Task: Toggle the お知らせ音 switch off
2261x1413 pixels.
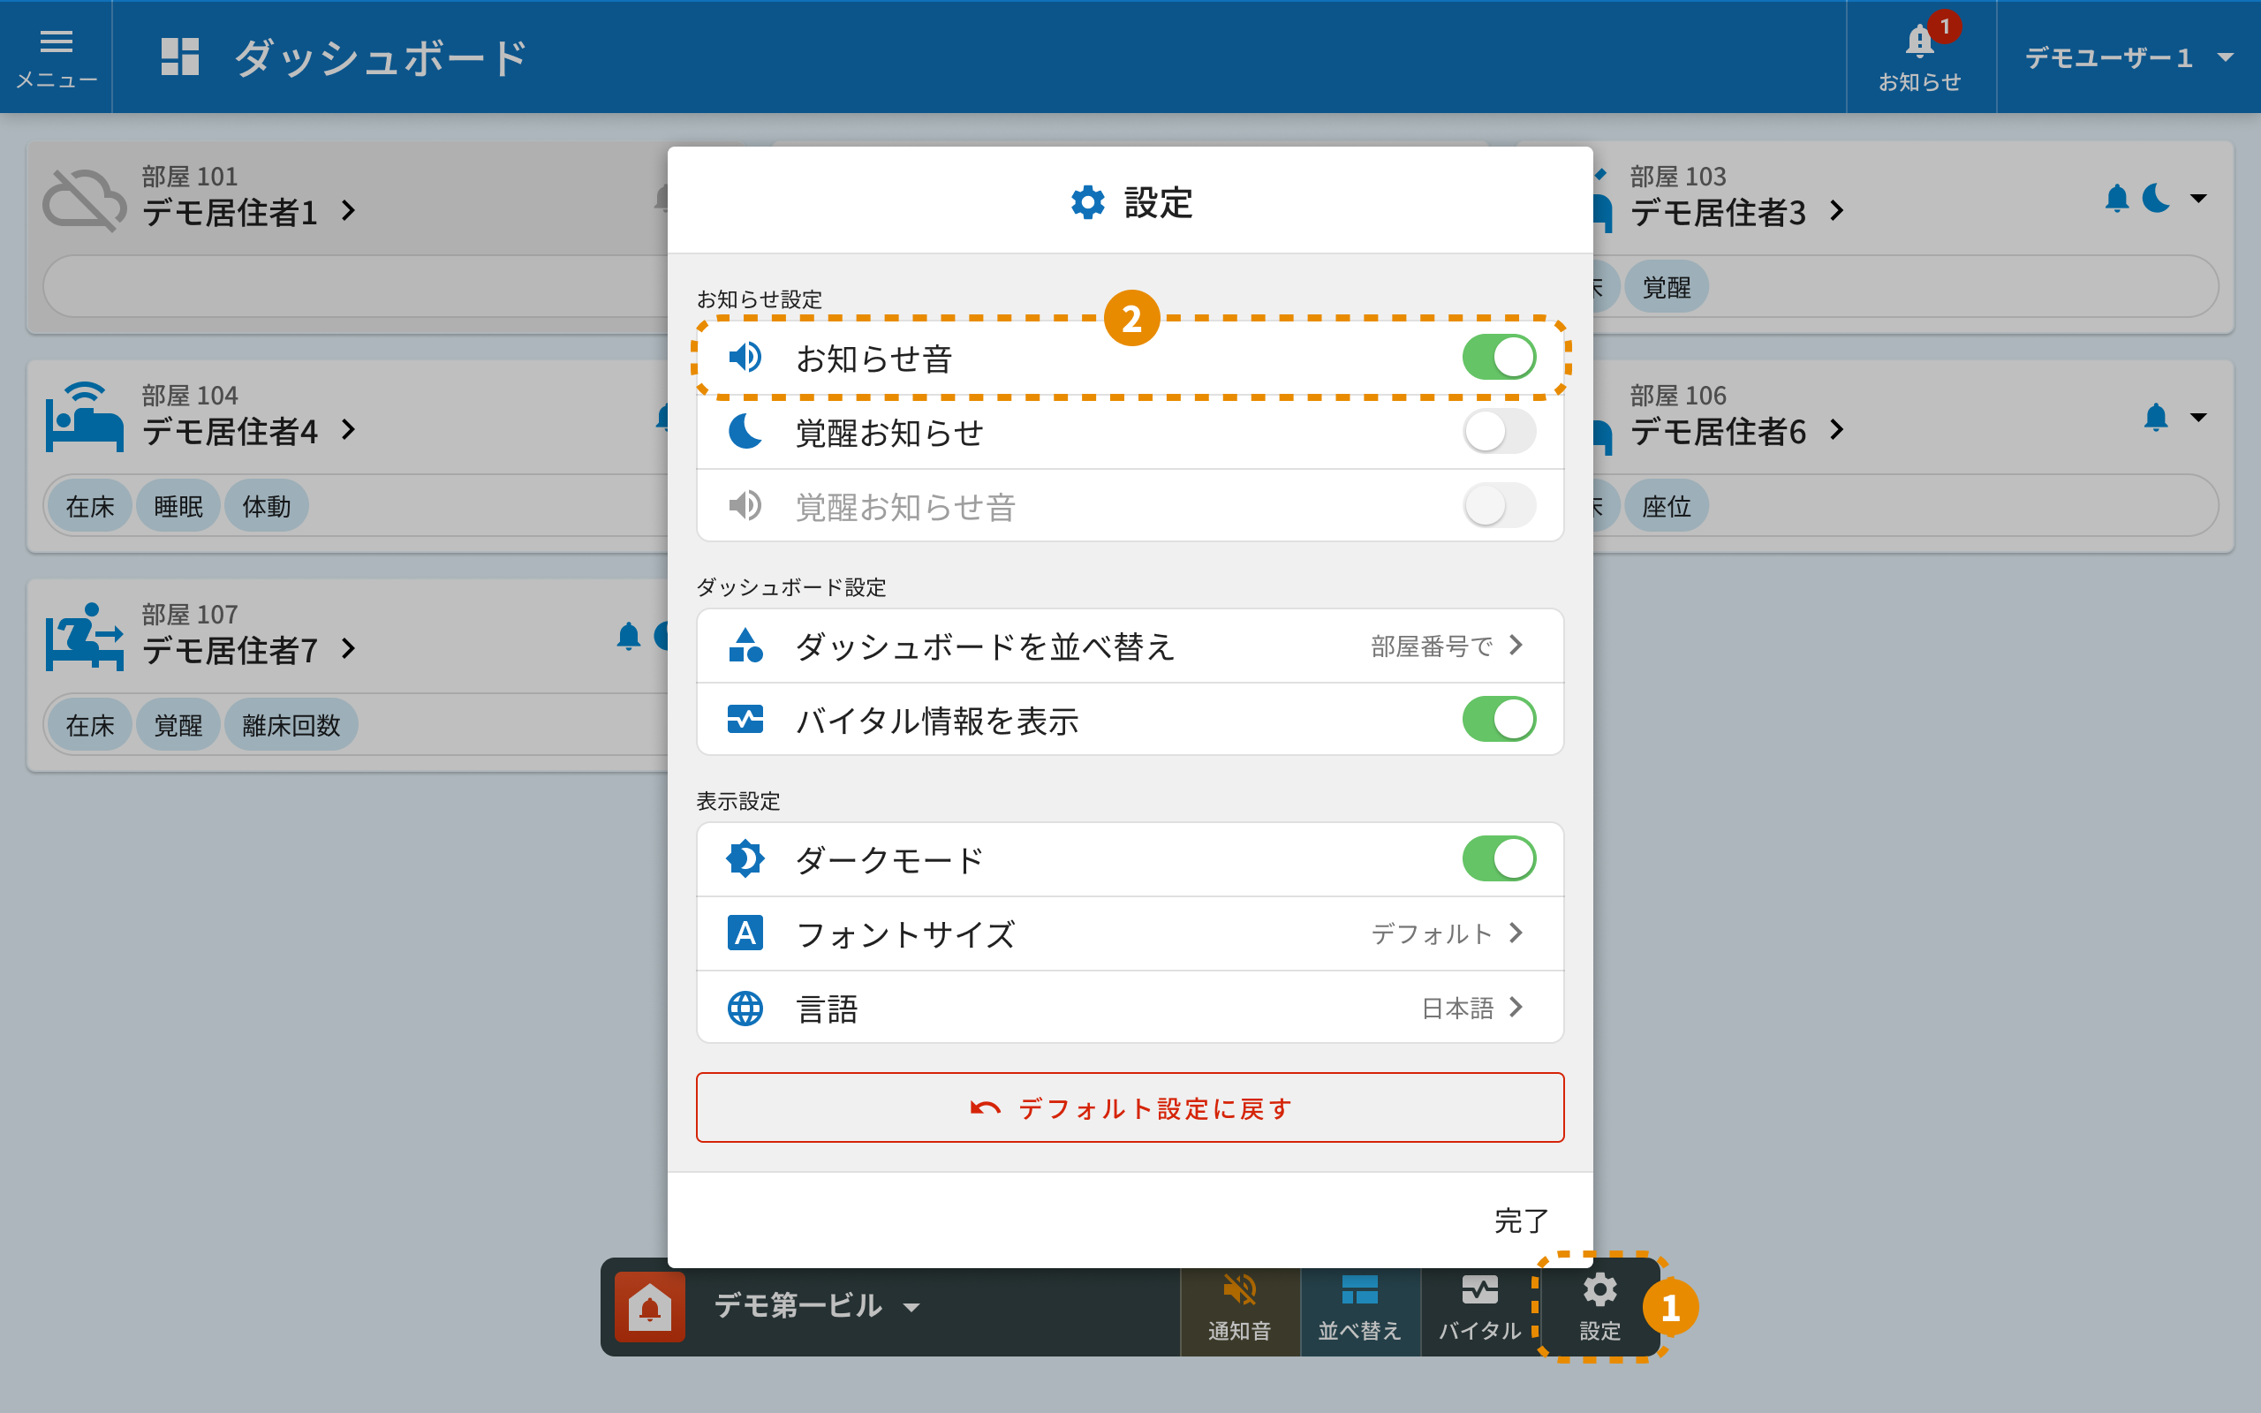Action: coord(1499,357)
